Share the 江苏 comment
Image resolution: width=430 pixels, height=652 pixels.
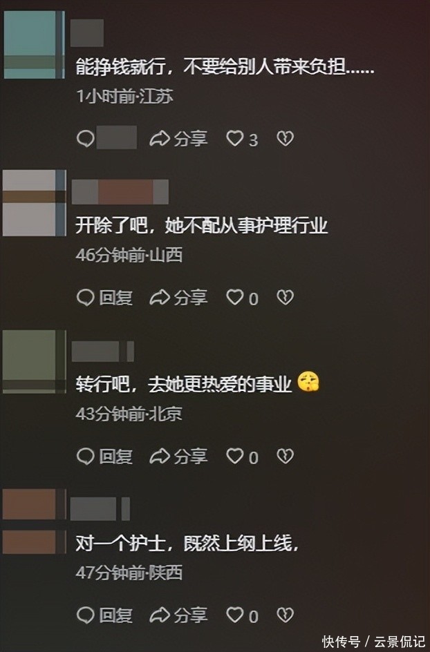(x=178, y=138)
